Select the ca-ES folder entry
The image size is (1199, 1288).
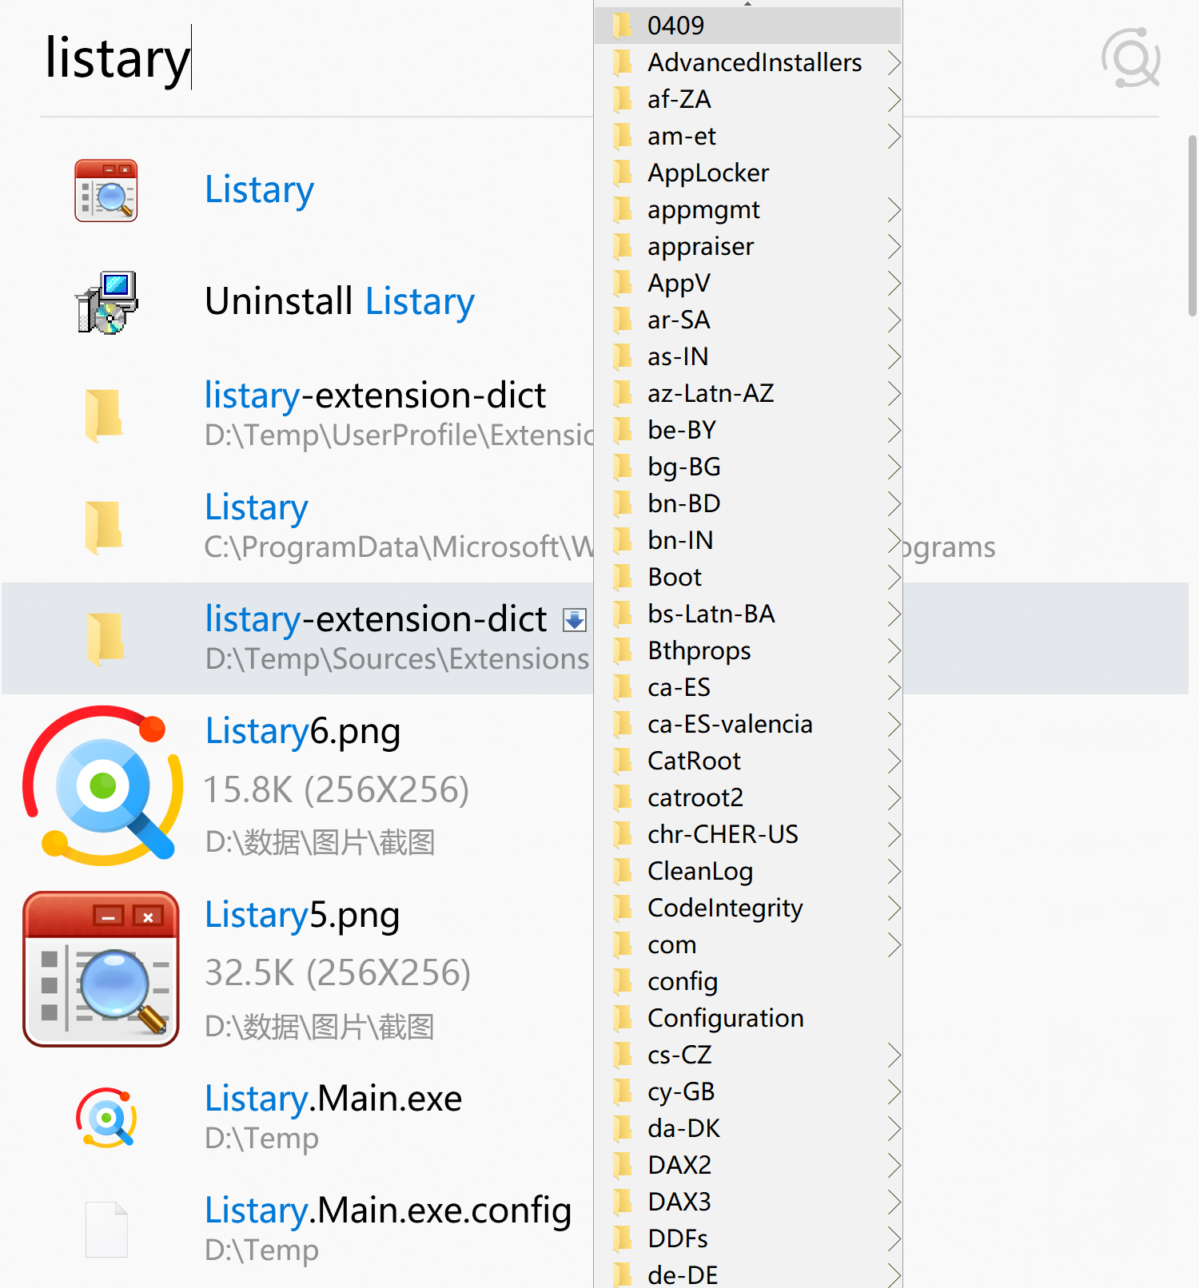click(748, 687)
